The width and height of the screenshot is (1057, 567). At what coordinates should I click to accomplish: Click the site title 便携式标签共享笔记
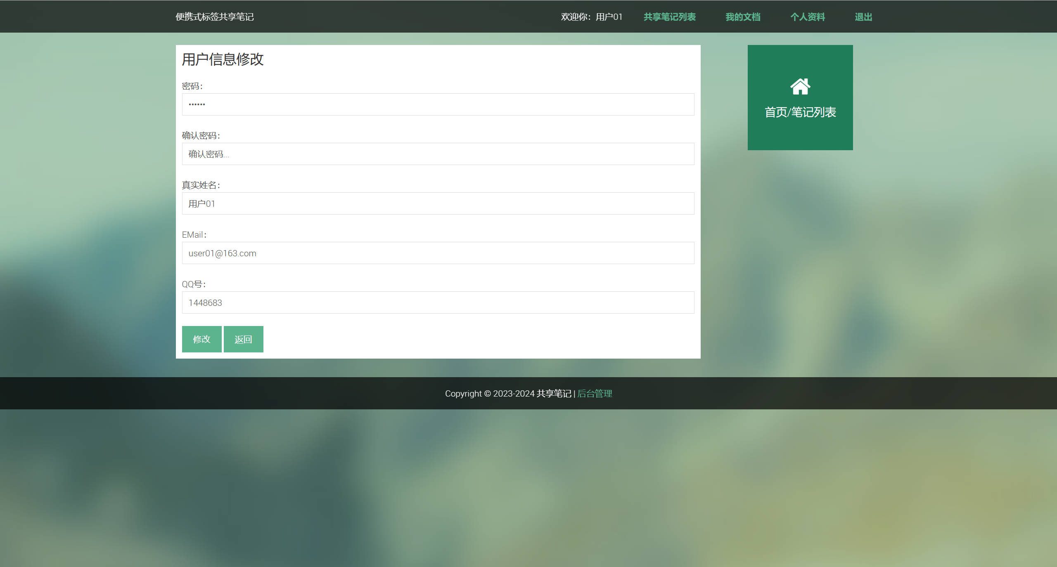click(215, 17)
